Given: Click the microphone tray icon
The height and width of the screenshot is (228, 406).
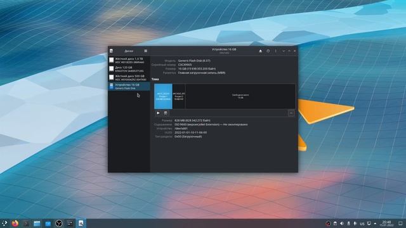Looking at the screenshot, I should (x=355, y=224).
